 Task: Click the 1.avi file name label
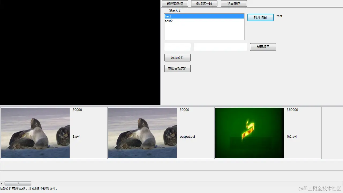pos(76,137)
